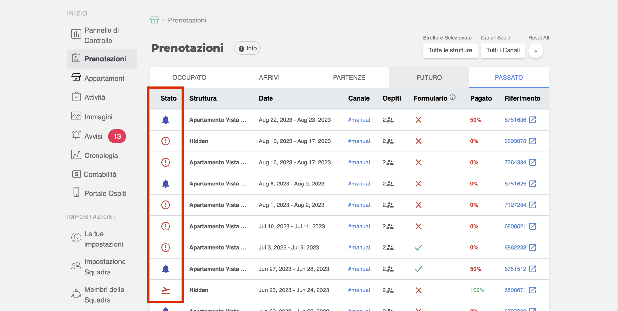The width and height of the screenshot is (618, 311).
Task: Click the red X form icon for booking 7264384
Action: [419, 162]
